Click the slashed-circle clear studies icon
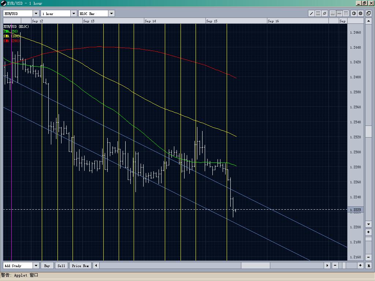The image size is (375, 281). point(325,13)
